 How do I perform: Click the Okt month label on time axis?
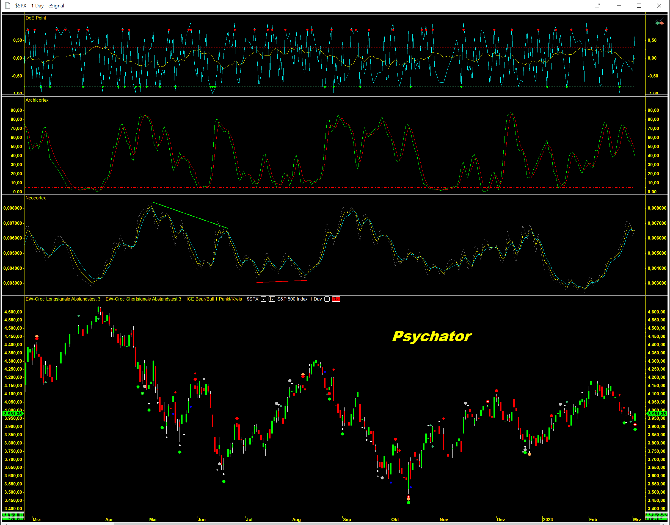click(395, 520)
